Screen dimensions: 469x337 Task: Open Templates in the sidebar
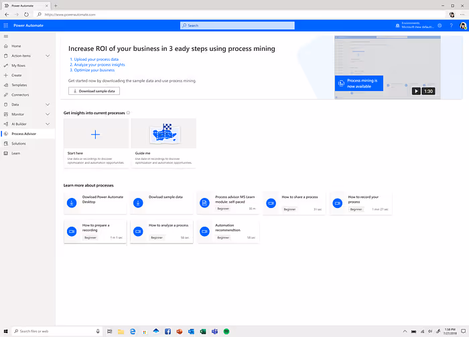(x=19, y=85)
